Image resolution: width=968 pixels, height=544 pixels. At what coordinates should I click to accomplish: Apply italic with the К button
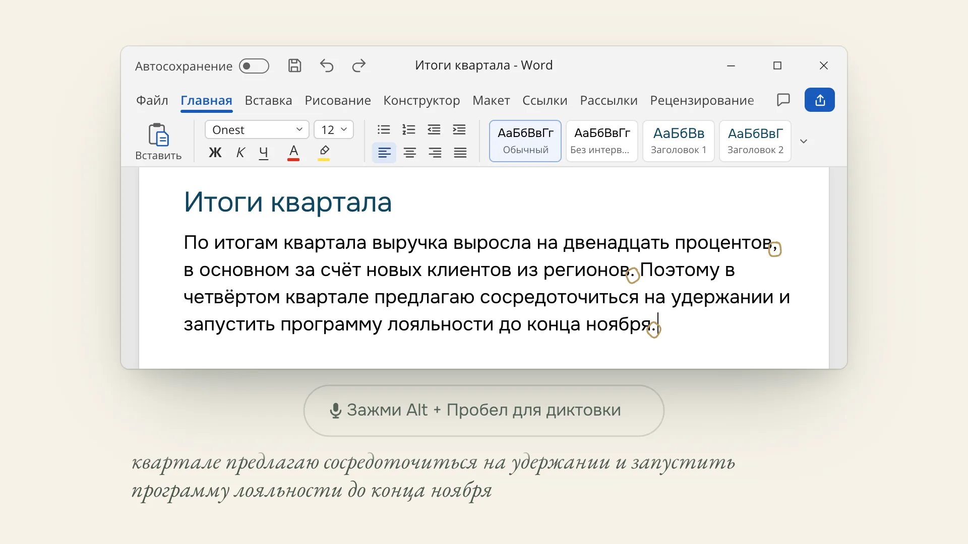click(240, 152)
